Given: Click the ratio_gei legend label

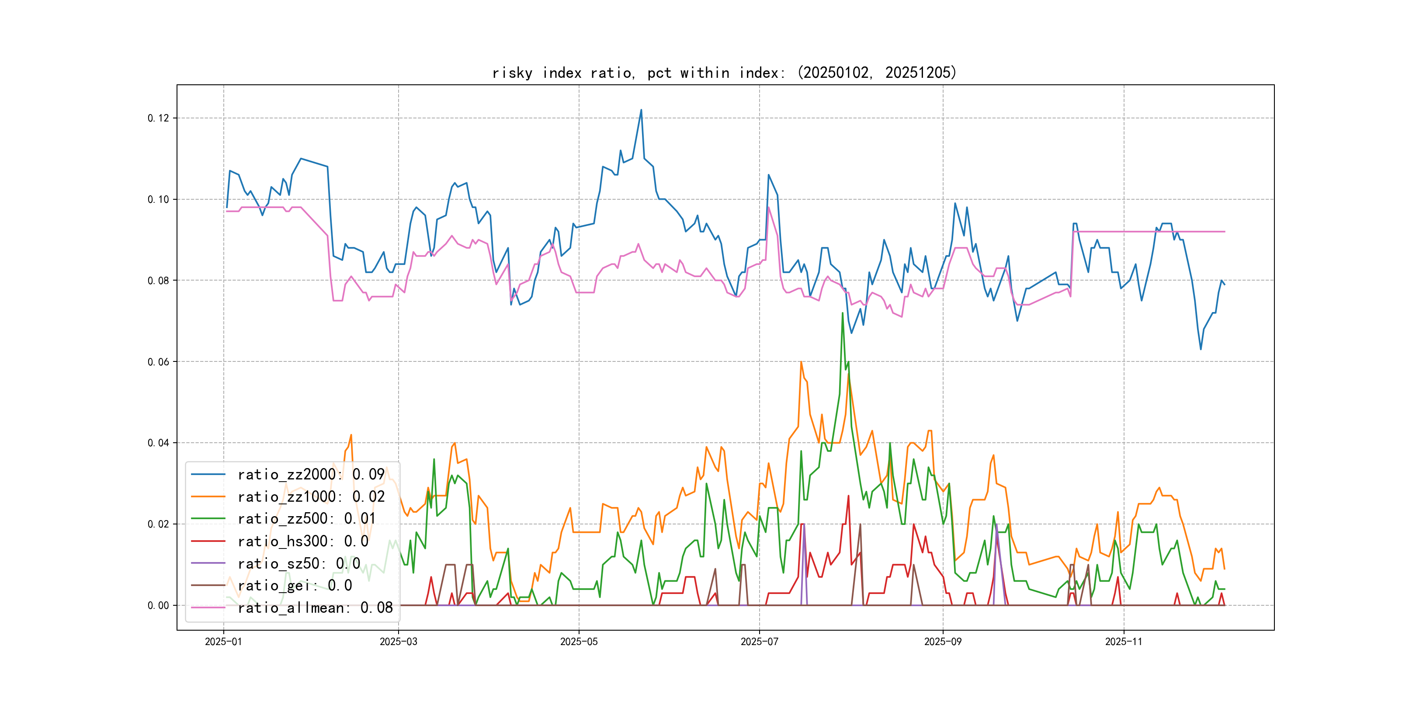Looking at the screenshot, I should pyautogui.click(x=294, y=586).
